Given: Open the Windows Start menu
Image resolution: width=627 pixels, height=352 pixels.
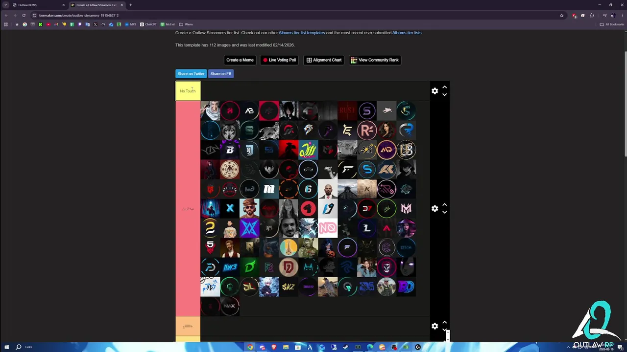Looking at the screenshot, I should click(6, 347).
